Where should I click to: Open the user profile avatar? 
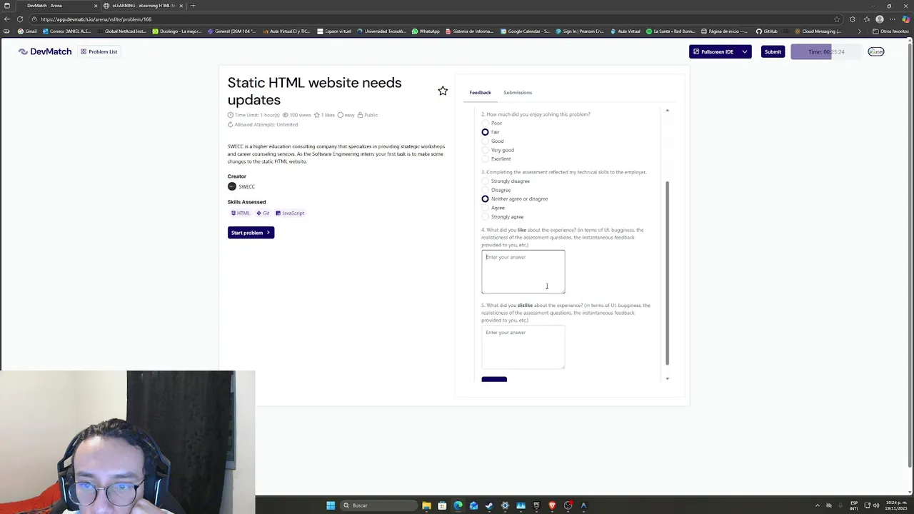[x=876, y=51]
